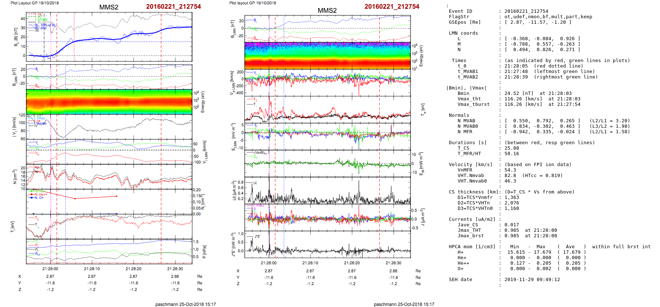Click the N He++ legend entry in the left plot
This screenshot has width=660, height=307.
click(x=41, y=195)
